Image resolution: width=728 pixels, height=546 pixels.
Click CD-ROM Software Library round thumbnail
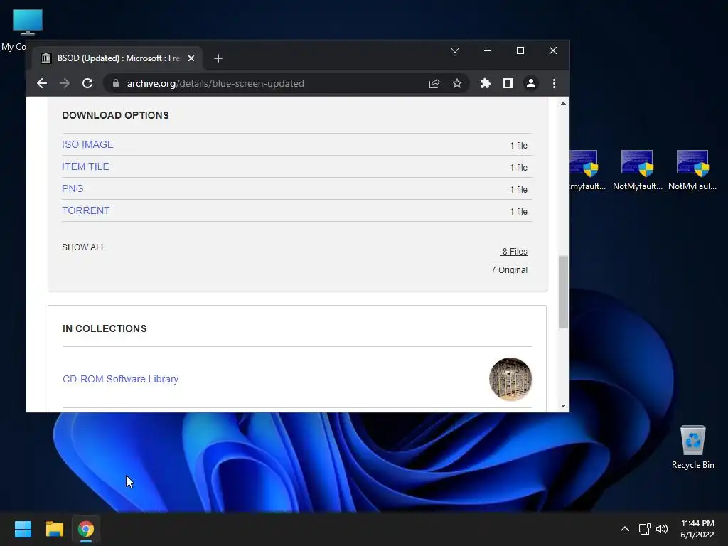click(510, 379)
